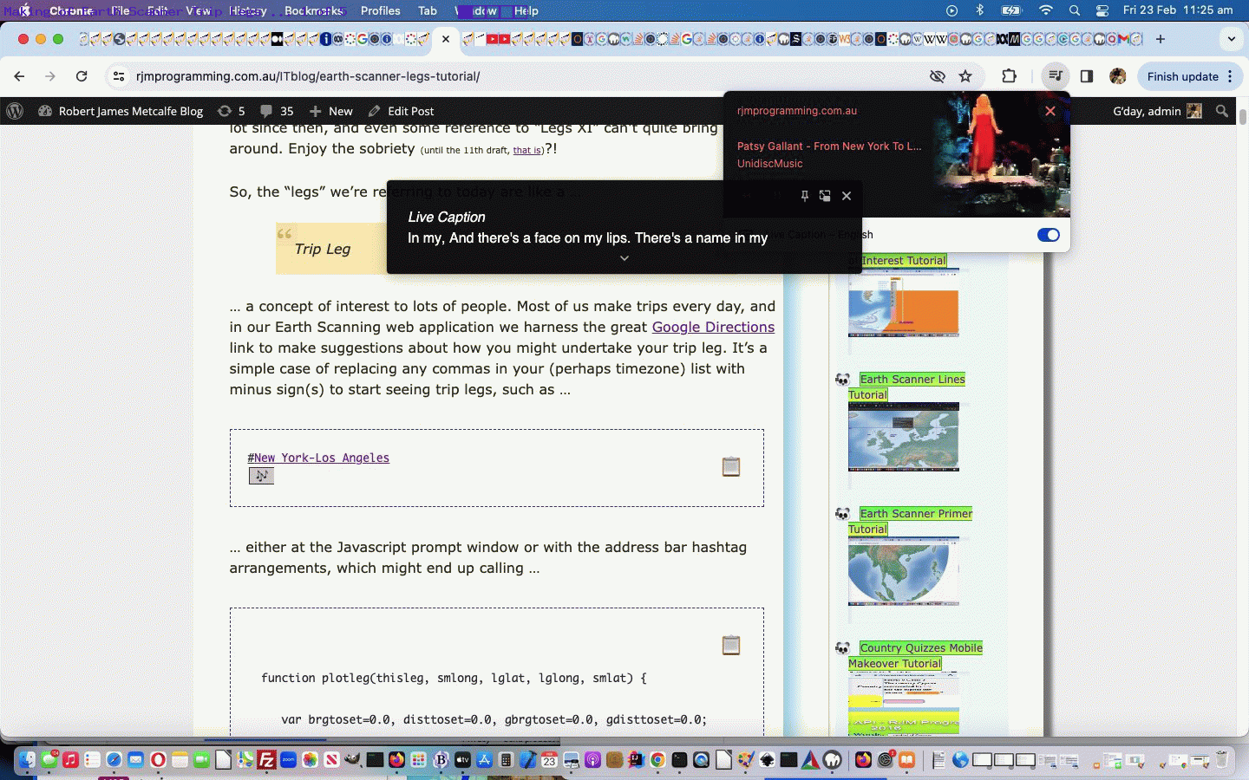Image resolution: width=1249 pixels, height=780 pixels.
Task: Click the 'that is' small link
Action: click(x=526, y=150)
